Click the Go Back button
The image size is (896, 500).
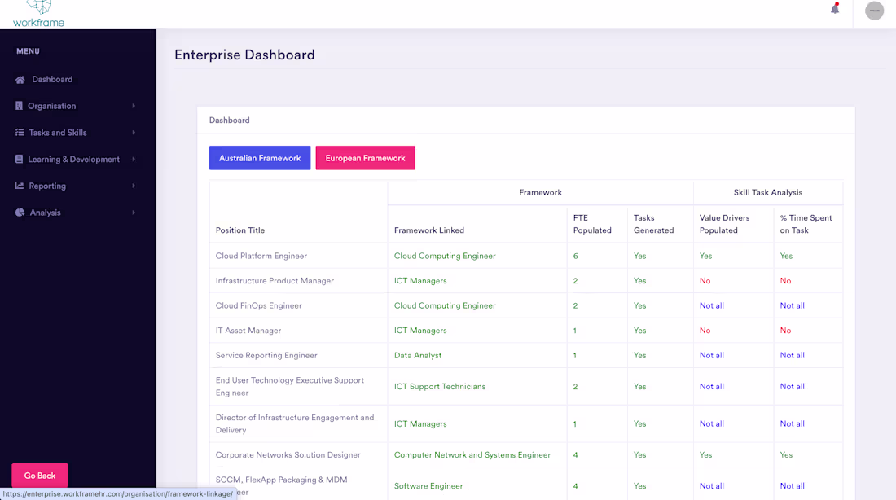point(39,475)
